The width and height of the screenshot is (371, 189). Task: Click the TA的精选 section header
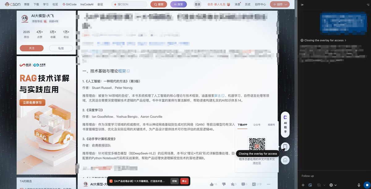(26, 181)
